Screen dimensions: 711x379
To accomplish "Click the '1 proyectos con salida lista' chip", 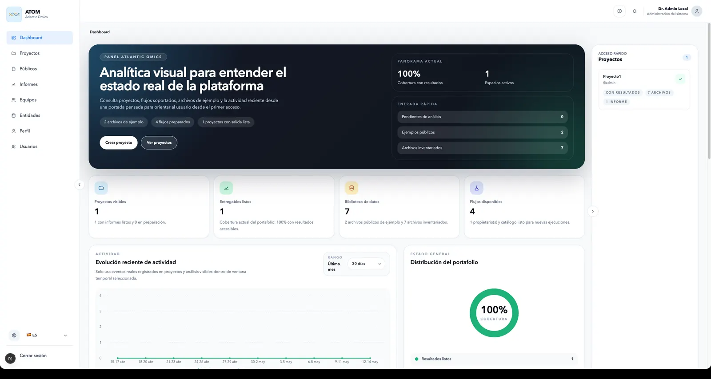I will [226, 122].
